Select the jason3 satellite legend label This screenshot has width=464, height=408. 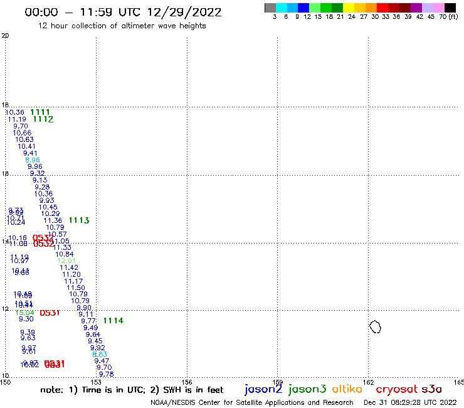(x=307, y=389)
